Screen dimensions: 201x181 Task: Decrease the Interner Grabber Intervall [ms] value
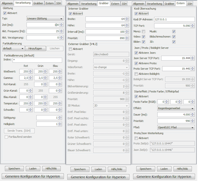127,33
